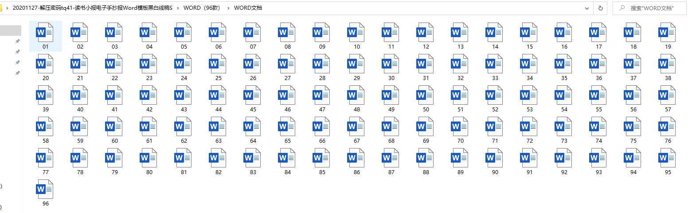Click the file name label 33
692x213 pixels.
coord(495,78)
